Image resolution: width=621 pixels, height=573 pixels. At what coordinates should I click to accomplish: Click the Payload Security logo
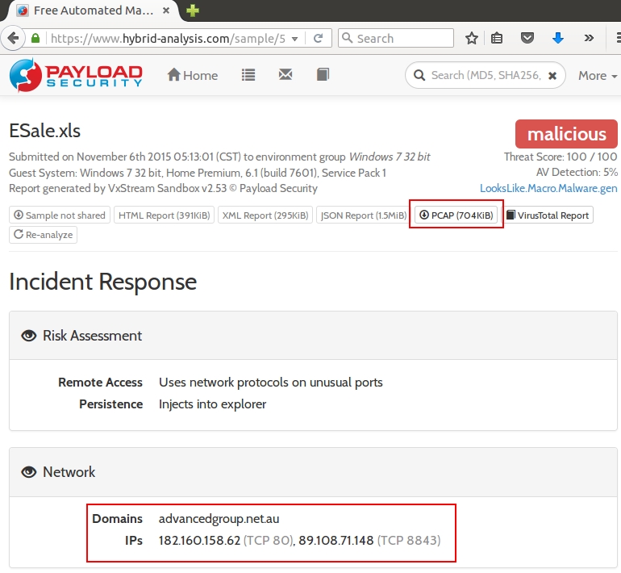click(x=76, y=75)
